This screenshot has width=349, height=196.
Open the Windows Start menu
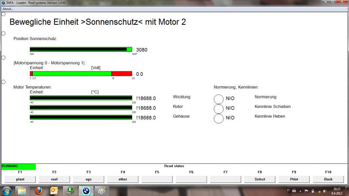(x=7, y=191)
